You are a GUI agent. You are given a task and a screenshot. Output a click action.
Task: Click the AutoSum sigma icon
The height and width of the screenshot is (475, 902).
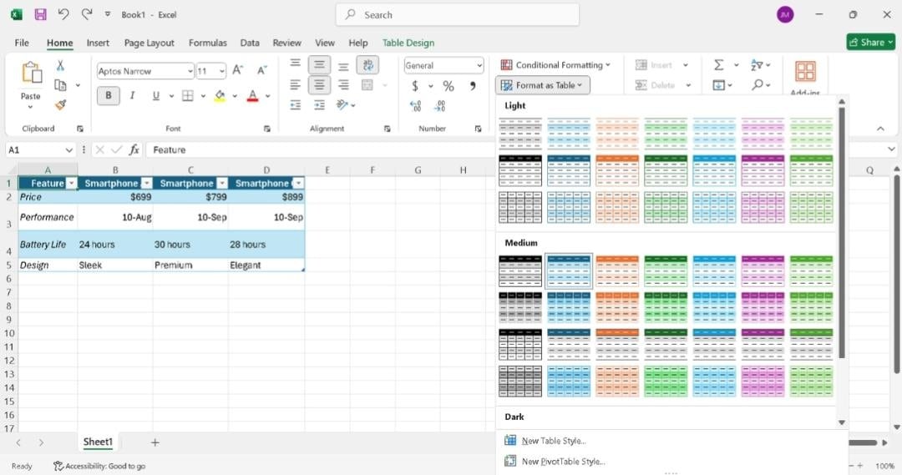click(x=719, y=65)
